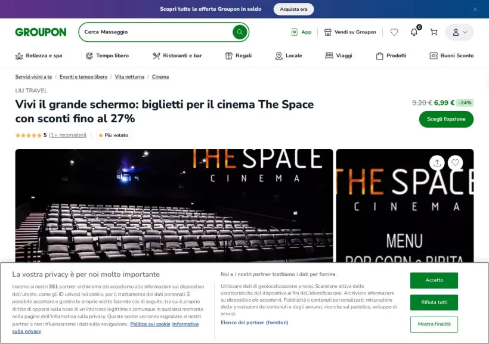Open notifications bell icon
Image resolution: width=489 pixels, height=344 pixels.
(414, 32)
